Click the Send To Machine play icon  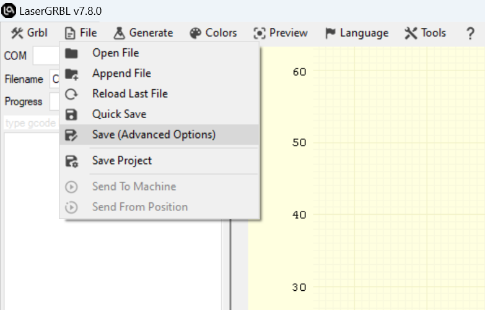tap(72, 187)
